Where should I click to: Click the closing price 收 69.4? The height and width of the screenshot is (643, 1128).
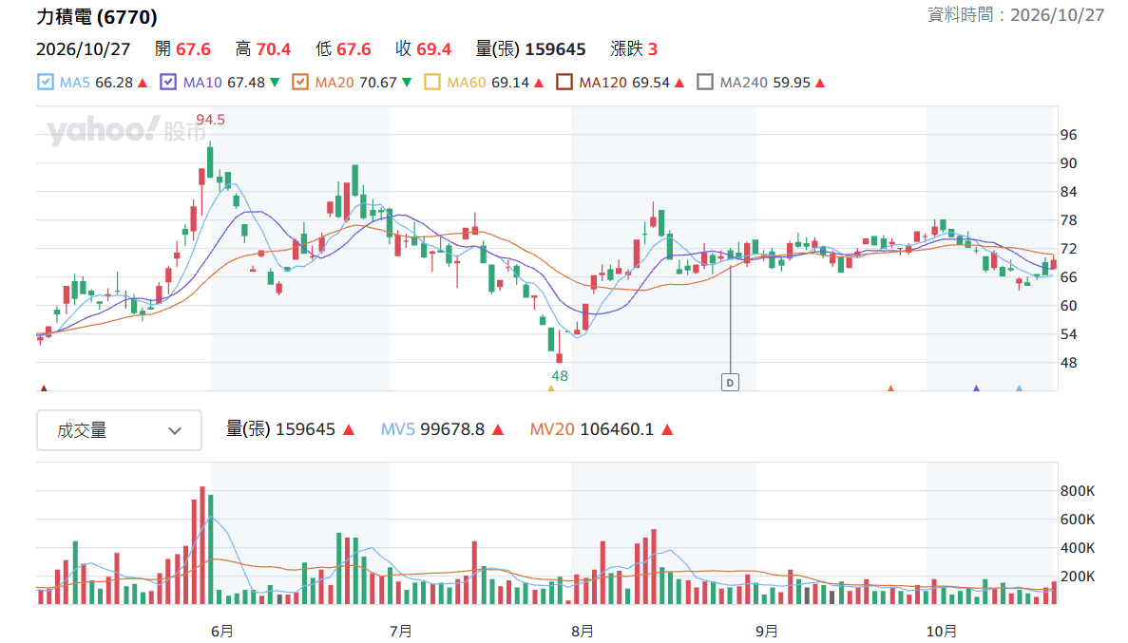point(424,48)
